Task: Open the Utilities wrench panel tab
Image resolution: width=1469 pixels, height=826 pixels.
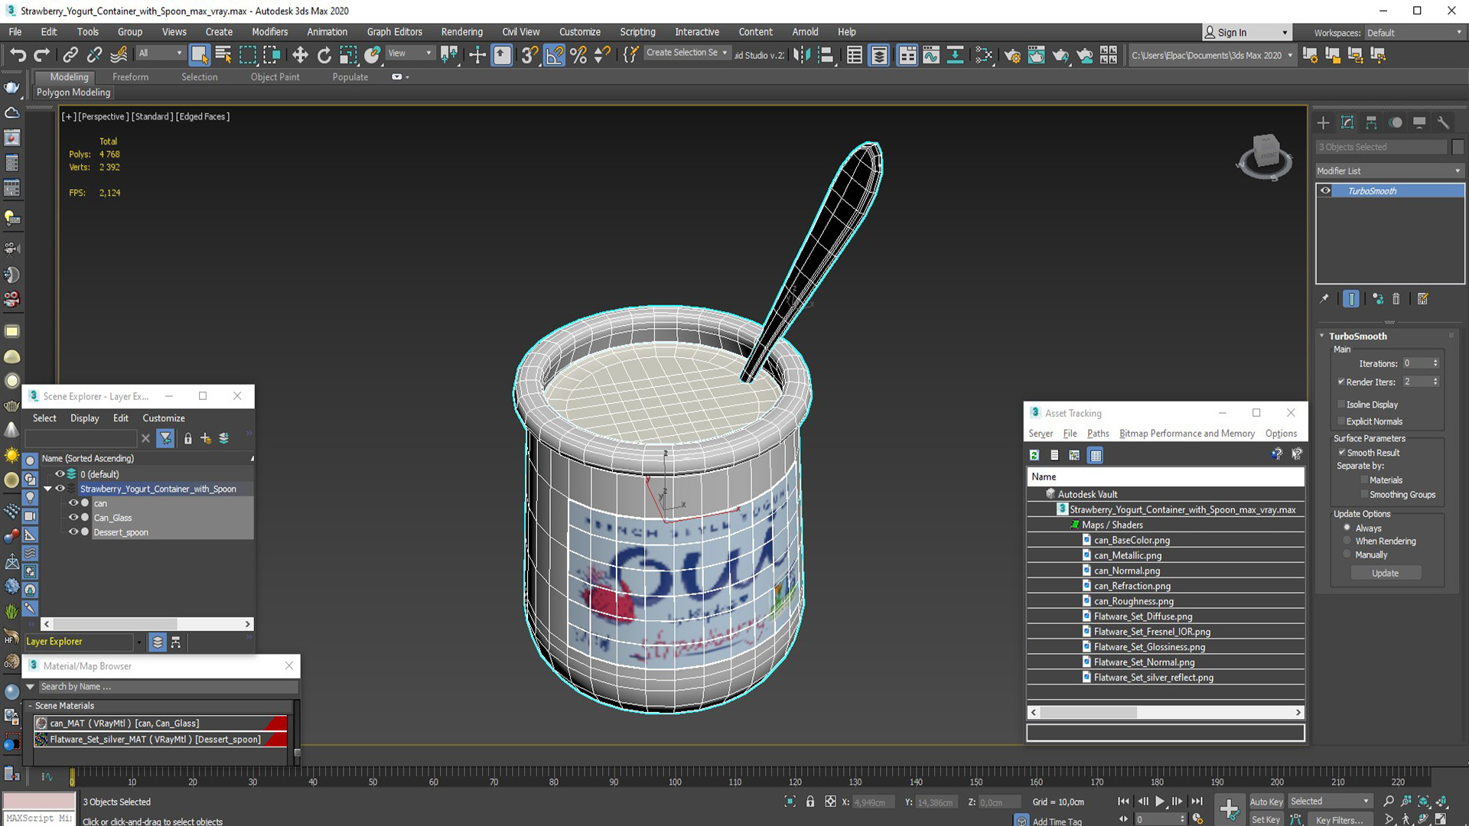Action: [x=1443, y=122]
